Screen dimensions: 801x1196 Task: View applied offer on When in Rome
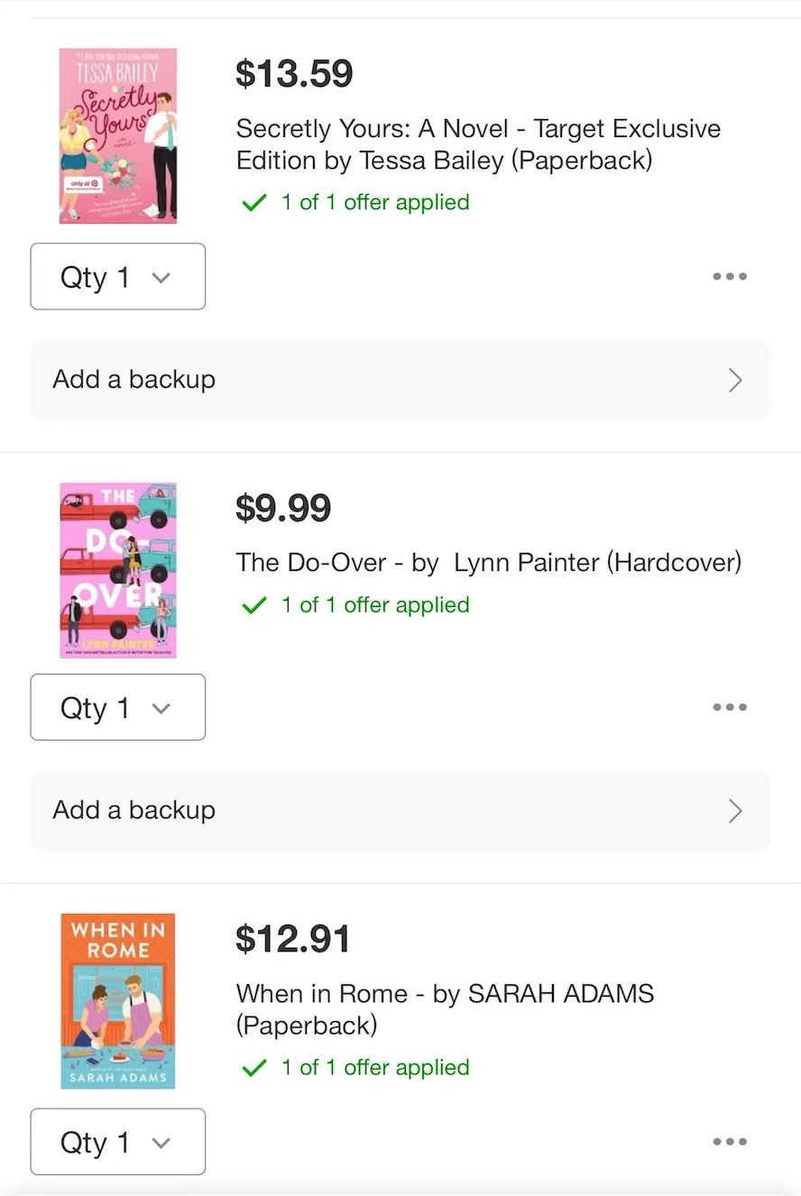[374, 1068]
